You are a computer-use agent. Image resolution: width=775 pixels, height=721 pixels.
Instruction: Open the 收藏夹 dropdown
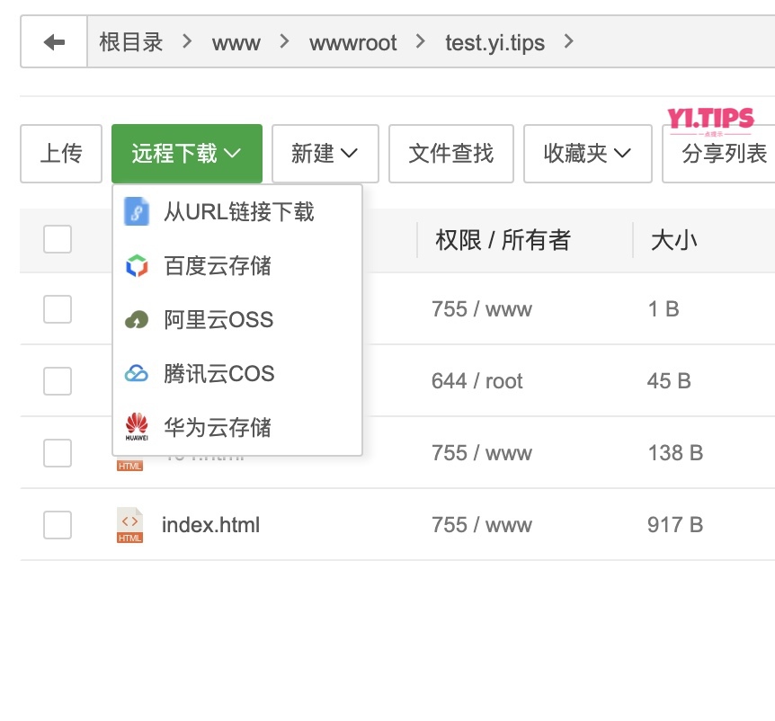[588, 154]
